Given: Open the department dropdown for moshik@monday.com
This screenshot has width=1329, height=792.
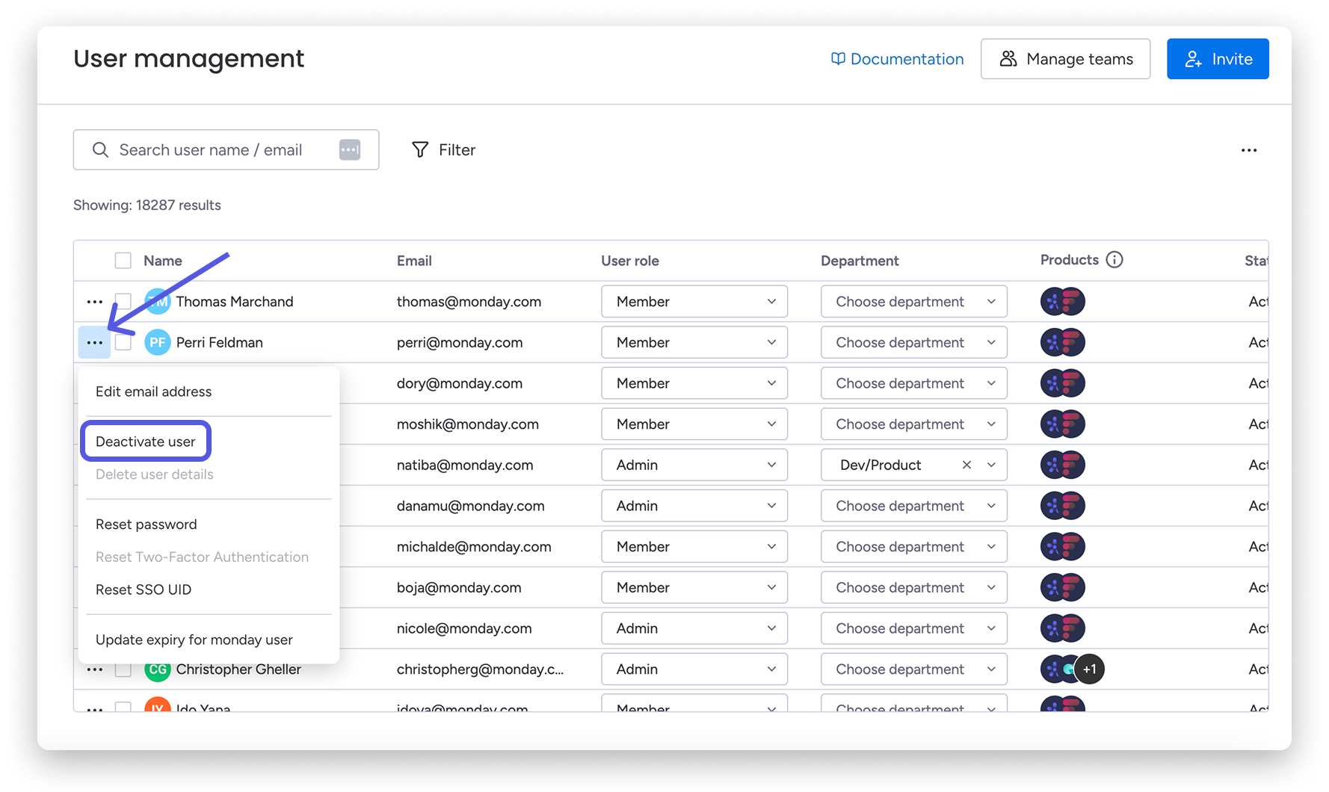Looking at the screenshot, I should click(x=914, y=424).
